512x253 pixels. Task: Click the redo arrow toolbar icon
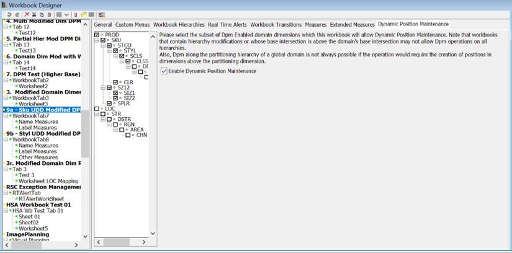[x=17, y=15]
